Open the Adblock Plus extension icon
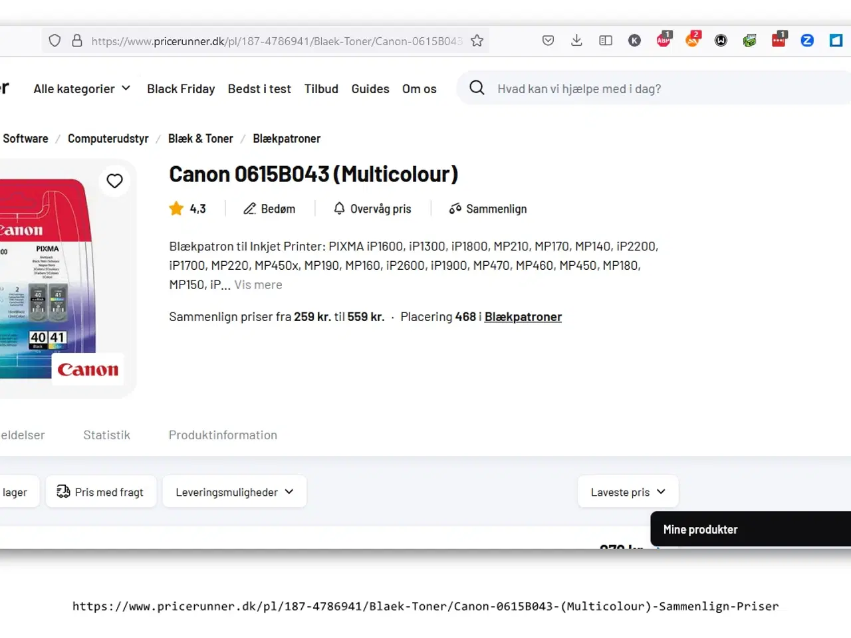The height and width of the screenshot is (638, 851). point(664,40)
